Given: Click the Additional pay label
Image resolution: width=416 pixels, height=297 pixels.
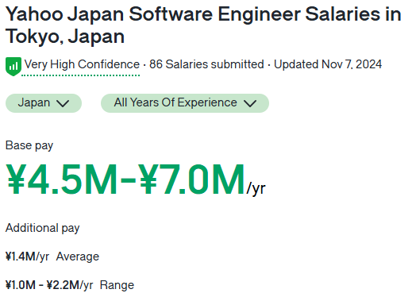Looking at the screenshot, I should click(42, 228).
